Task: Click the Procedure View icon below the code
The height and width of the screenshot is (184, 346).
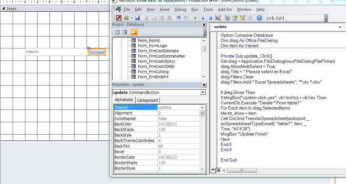Action: click(213, 170)
